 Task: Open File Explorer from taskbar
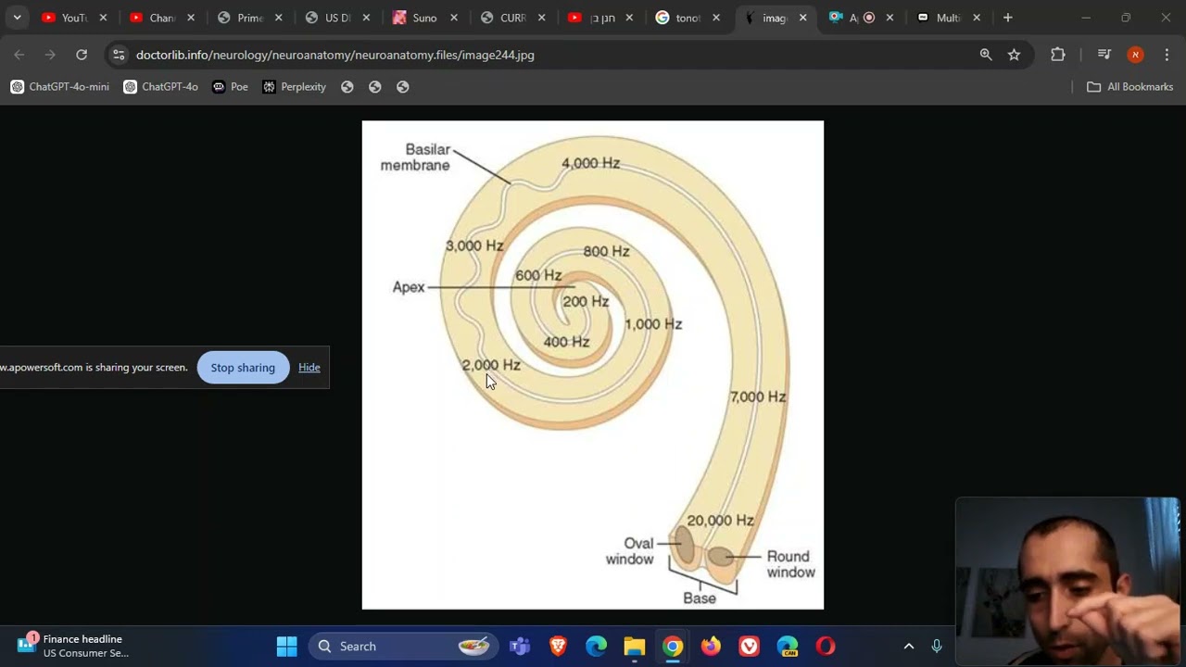pyautogui.click(x=634, y=646)
